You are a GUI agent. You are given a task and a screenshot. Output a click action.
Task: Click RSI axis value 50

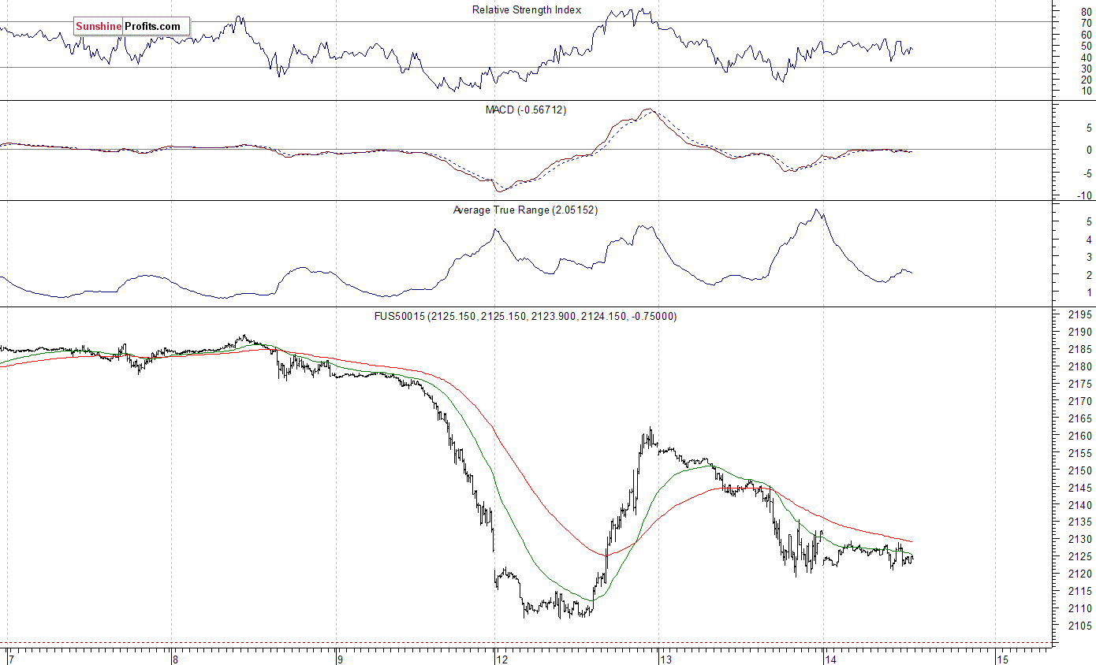1086,46
